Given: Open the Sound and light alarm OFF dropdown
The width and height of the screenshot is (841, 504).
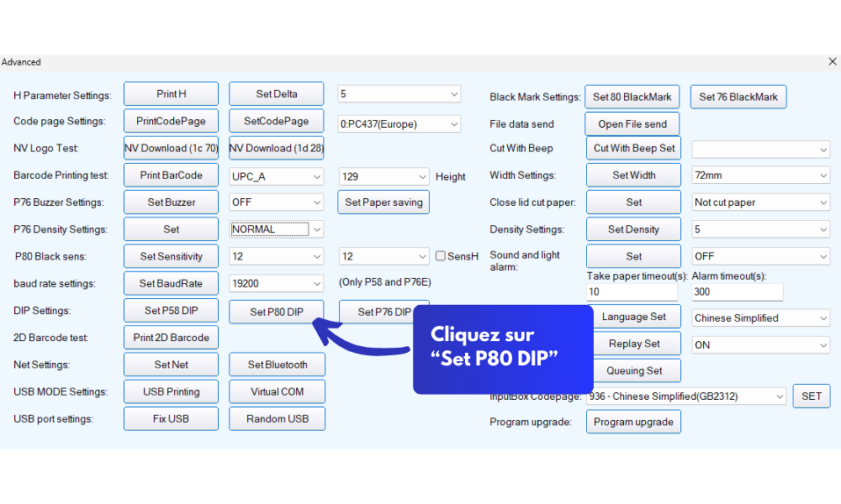Looking at the screenshot, I should 761,256.
